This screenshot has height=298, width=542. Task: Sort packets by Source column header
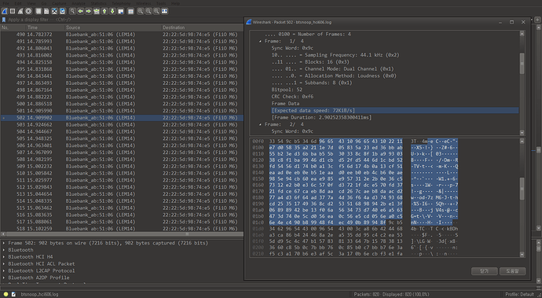point(112,28)
